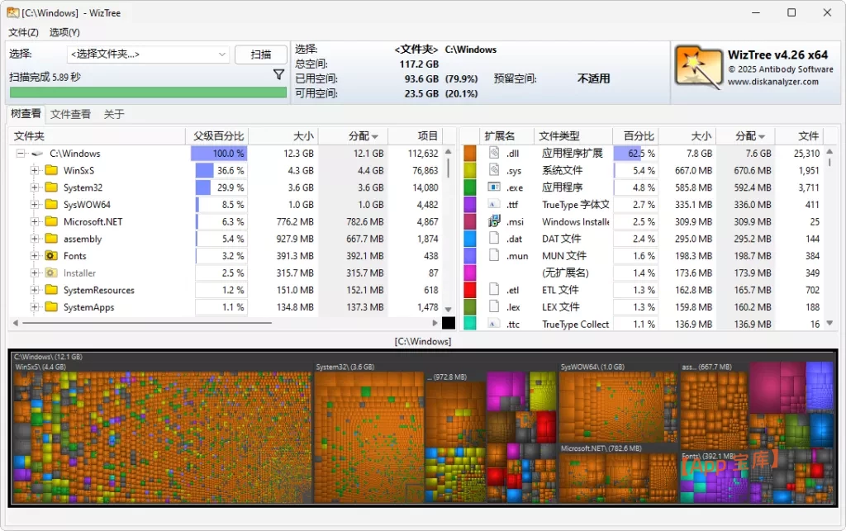Expand the System32 tree node
Screen dimensions: 846x531
(35, 187)
